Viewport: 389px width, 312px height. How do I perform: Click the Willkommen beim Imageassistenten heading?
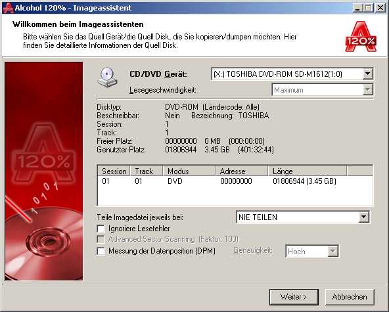pos(78,24)
